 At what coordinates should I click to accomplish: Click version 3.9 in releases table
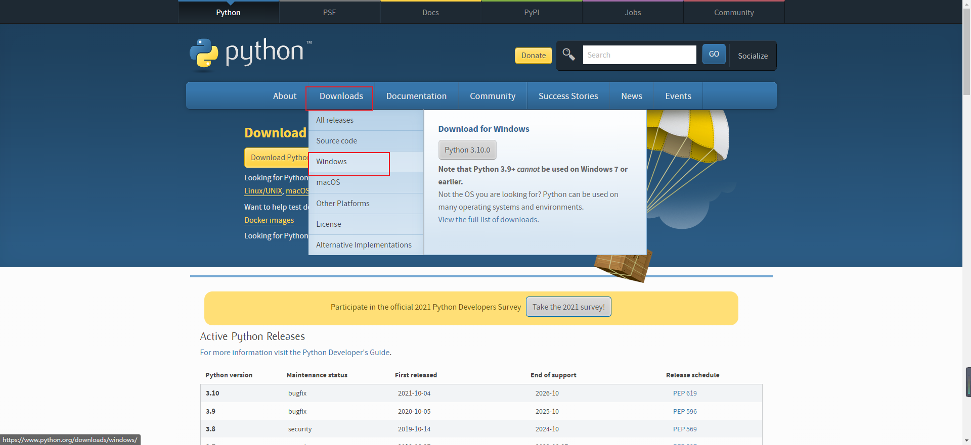[x=210, y=412]
